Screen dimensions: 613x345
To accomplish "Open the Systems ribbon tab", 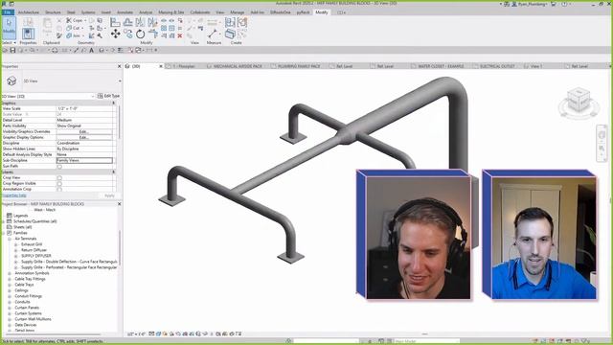I will point(88,12).
